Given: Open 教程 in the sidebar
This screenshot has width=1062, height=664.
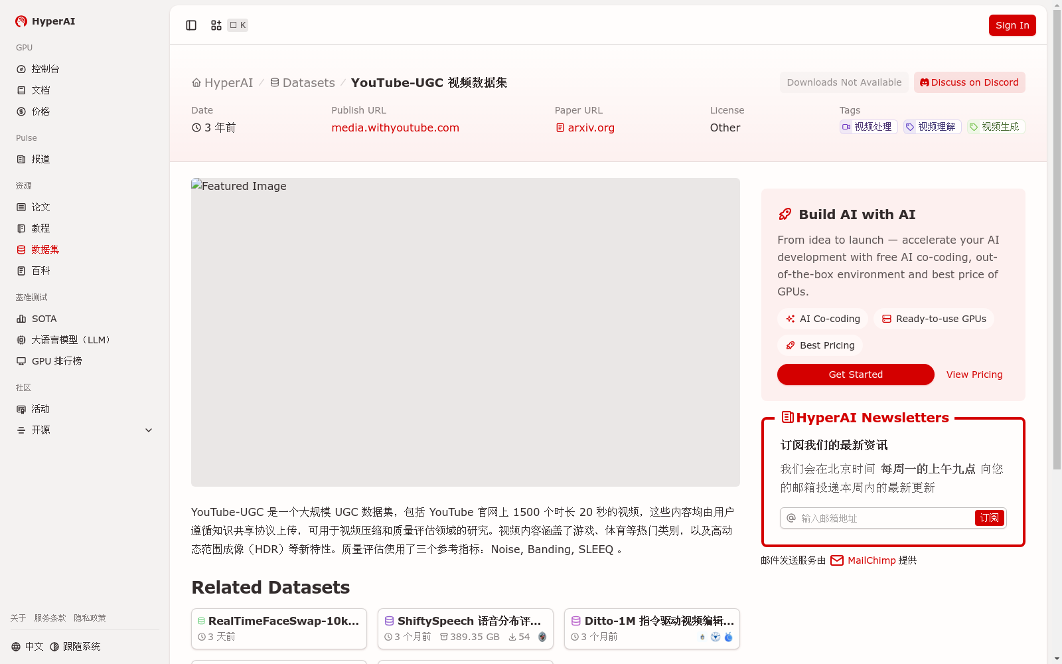Looking at the screenshot, I should 85,228.
